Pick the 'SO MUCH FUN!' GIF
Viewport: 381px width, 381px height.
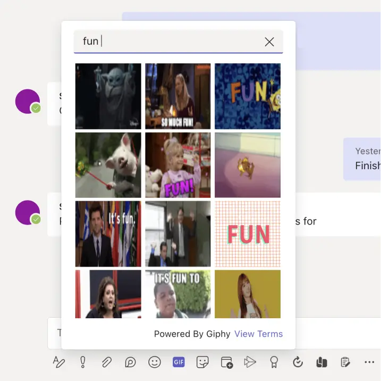[178, 96]
